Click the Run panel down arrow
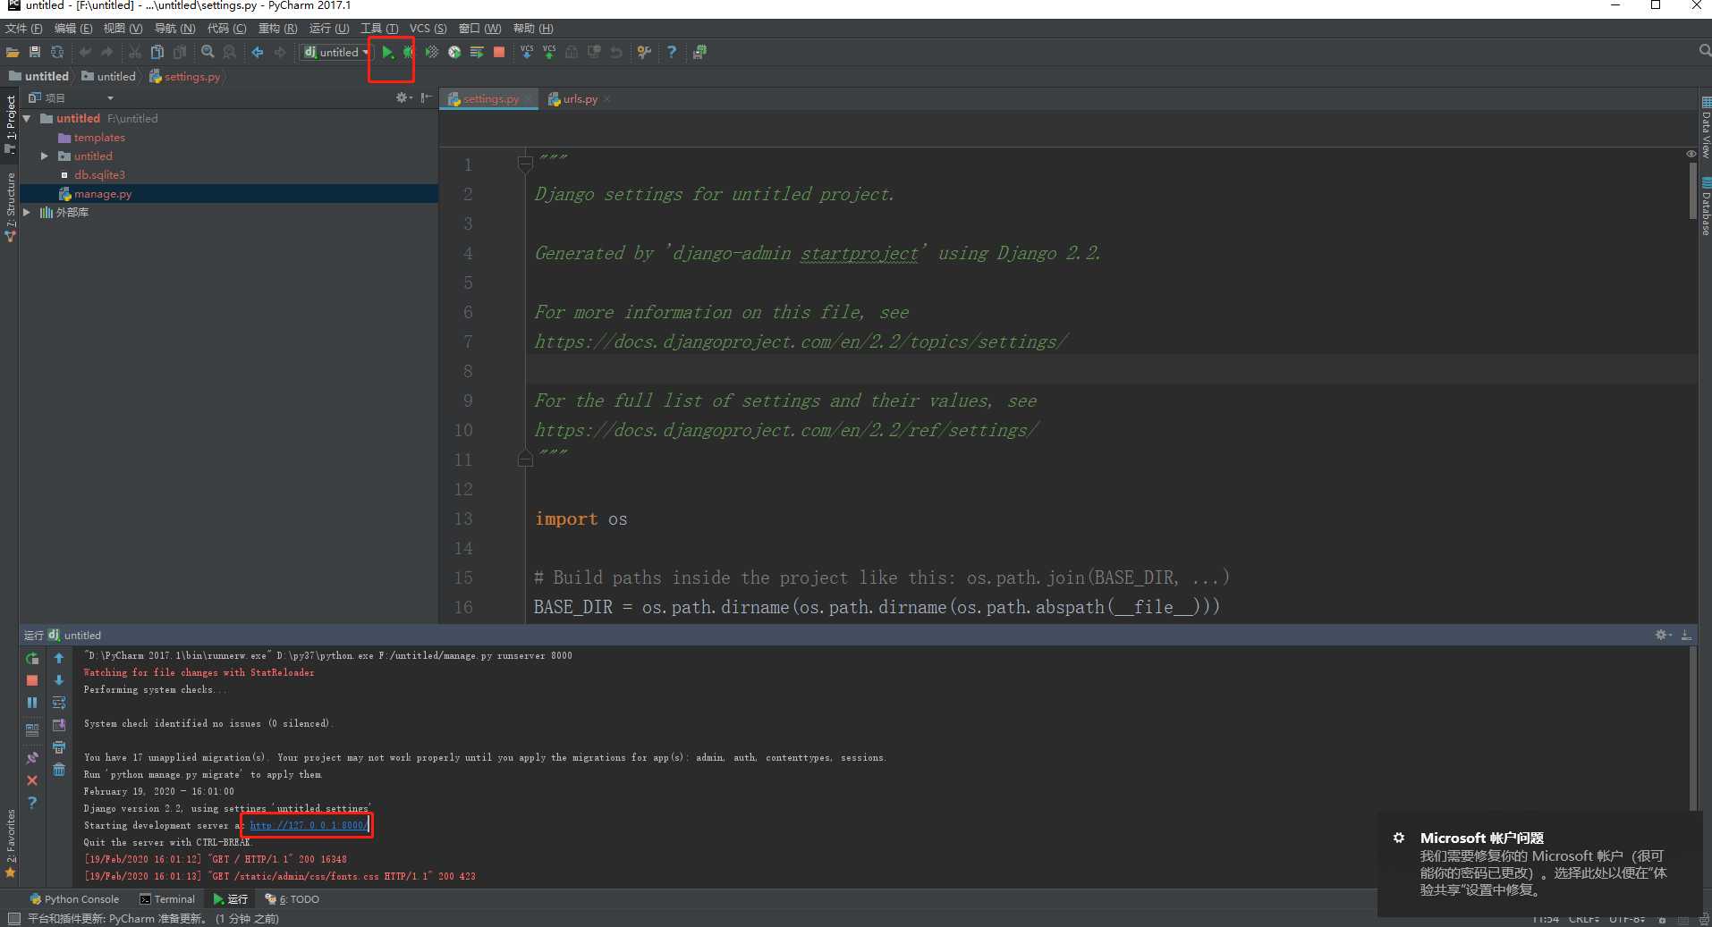 click(x=59, y=680)
